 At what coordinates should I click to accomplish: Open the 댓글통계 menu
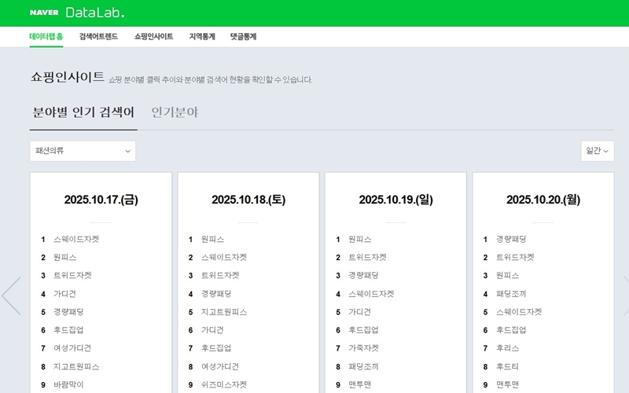(x=243, y=36)
